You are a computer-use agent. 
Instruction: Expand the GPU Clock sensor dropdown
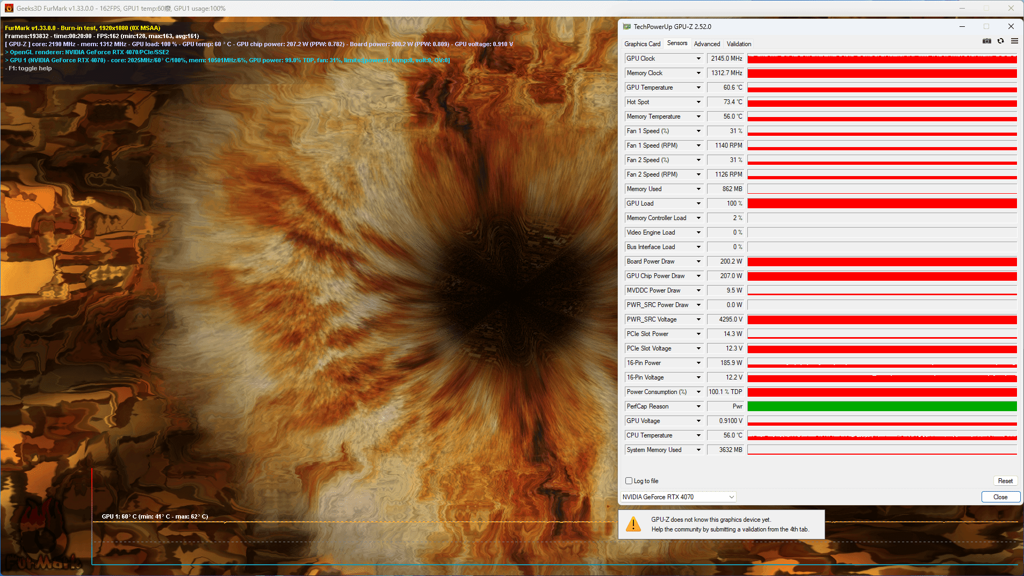tap(698, 59)
